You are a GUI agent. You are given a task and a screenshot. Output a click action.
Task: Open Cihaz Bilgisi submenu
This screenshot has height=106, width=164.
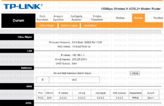[x=46, y=25]
